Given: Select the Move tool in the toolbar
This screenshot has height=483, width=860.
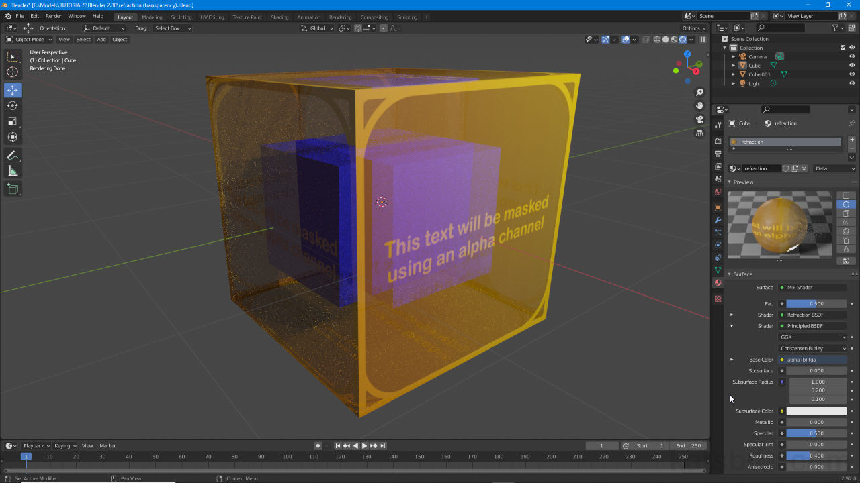Looking at the screenshot, I should click(12, 91).
